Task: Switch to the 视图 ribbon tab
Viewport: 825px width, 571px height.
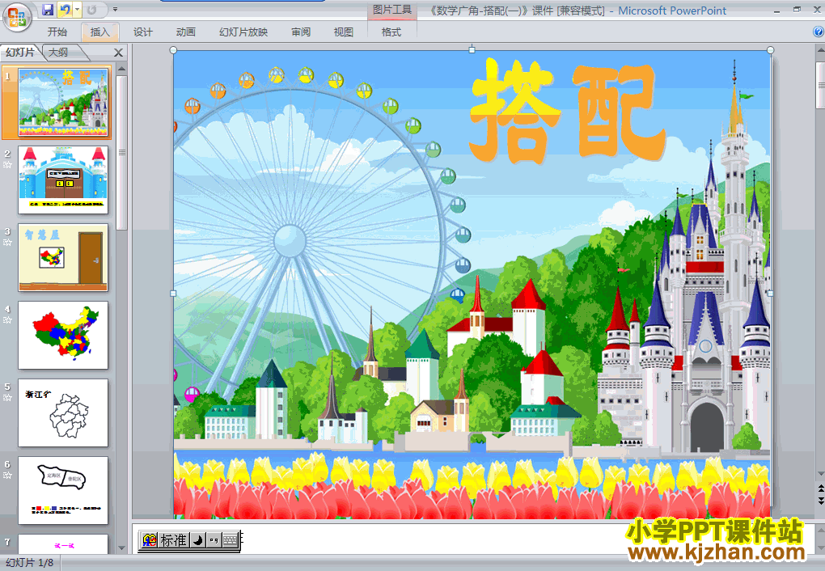Action: tap(343, 32)
